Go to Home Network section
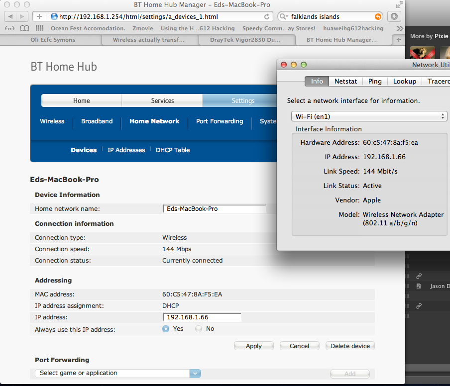The width and height of the screenshot is (450, 386). 154,121
